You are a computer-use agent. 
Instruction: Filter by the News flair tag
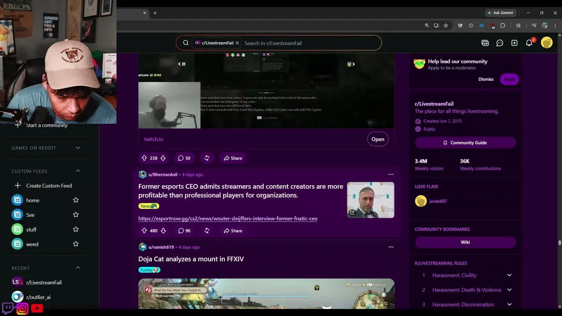(x=148, y=206)
